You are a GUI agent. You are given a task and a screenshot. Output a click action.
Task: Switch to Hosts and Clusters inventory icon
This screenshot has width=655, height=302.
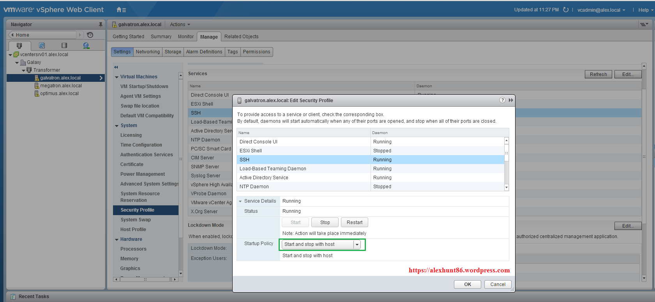click(x=19, y=46)
